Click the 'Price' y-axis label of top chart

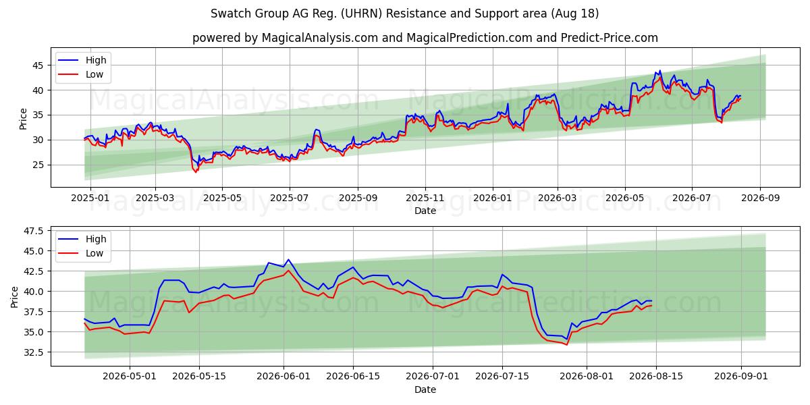click(x=24, y=117)
